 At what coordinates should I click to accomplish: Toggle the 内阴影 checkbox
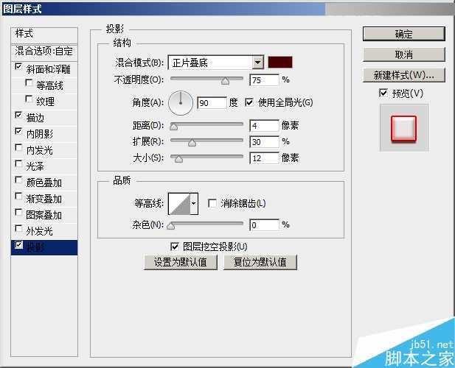(18, 132)
